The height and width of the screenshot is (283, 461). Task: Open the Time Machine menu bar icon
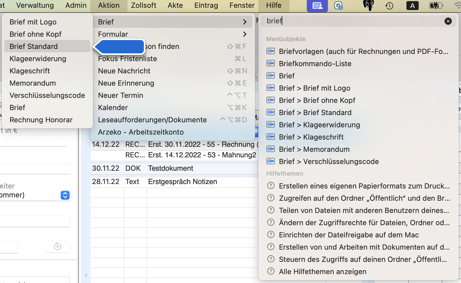[x=389, y=6]
